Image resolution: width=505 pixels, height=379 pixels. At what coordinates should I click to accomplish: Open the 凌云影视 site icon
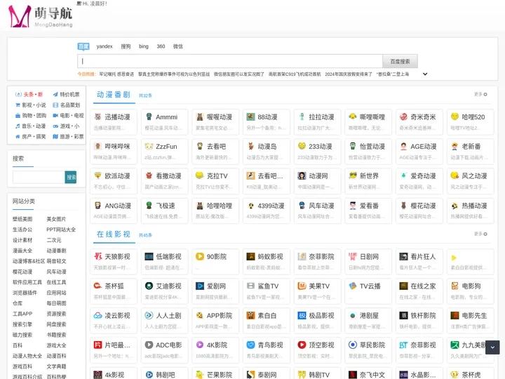click(98, 316)
